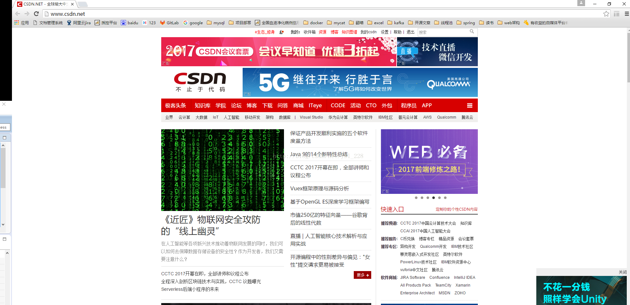
Task: Open the docker bookmark folder
Action: click(x=313, y=23)
